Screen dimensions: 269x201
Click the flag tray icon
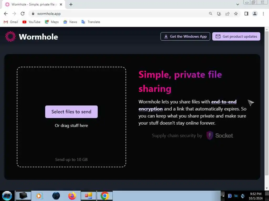click(x=230, y=196)
